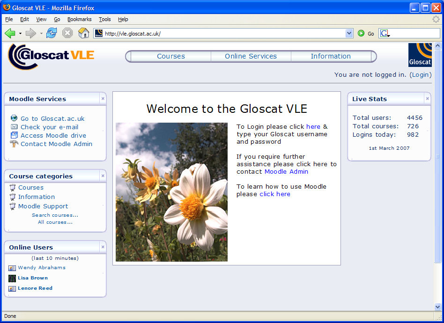Open the Edit menu
The width and height of the screenshot is (444, 323).
(24, 19)
